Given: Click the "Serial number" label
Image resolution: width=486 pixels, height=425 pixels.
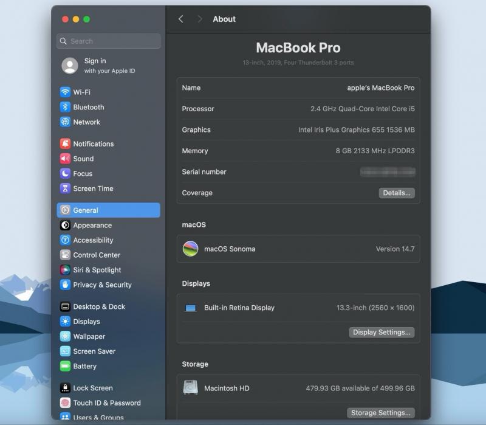Looking at the screenshot, I should coord(204,172).
